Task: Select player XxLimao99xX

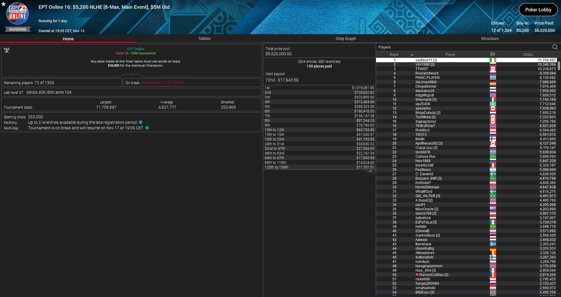Action: pyautogui.click(x=466, y=82)
